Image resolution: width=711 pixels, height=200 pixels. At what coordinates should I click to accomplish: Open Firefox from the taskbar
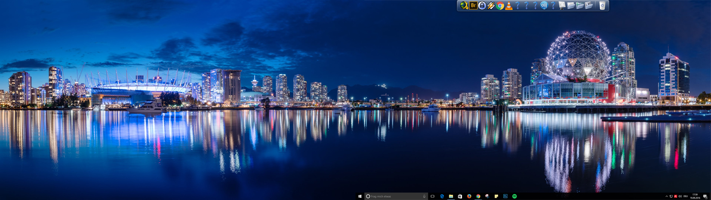pos(469,196)
